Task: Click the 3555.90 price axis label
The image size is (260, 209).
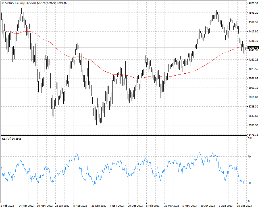Action: [253, 125]
